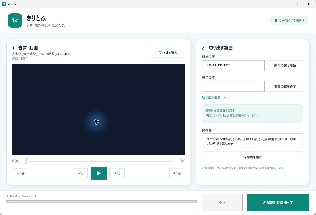Click the green play button
The height and width of the screenshot is (215, 316).
pyautogui.click(x=99, y=173)
